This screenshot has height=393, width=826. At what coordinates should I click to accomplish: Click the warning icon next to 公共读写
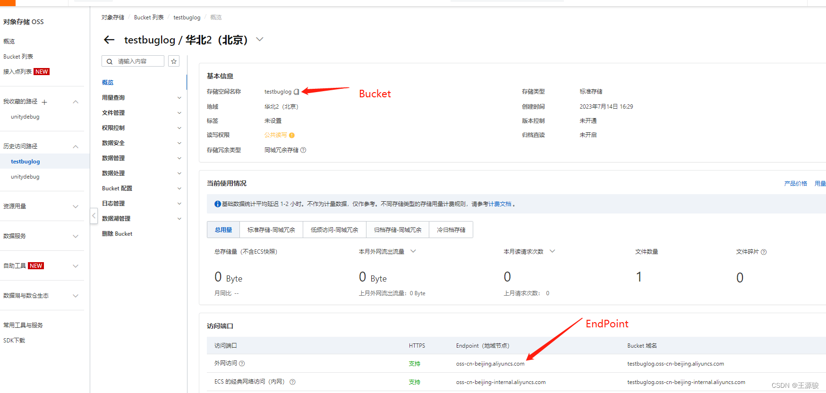pos(292,136)
